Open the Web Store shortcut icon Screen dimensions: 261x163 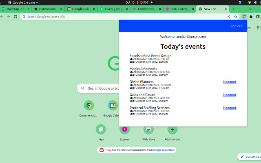point(148,129)
